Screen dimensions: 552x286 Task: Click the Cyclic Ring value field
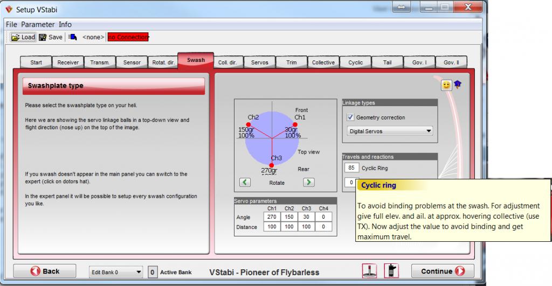pos(350,168)
